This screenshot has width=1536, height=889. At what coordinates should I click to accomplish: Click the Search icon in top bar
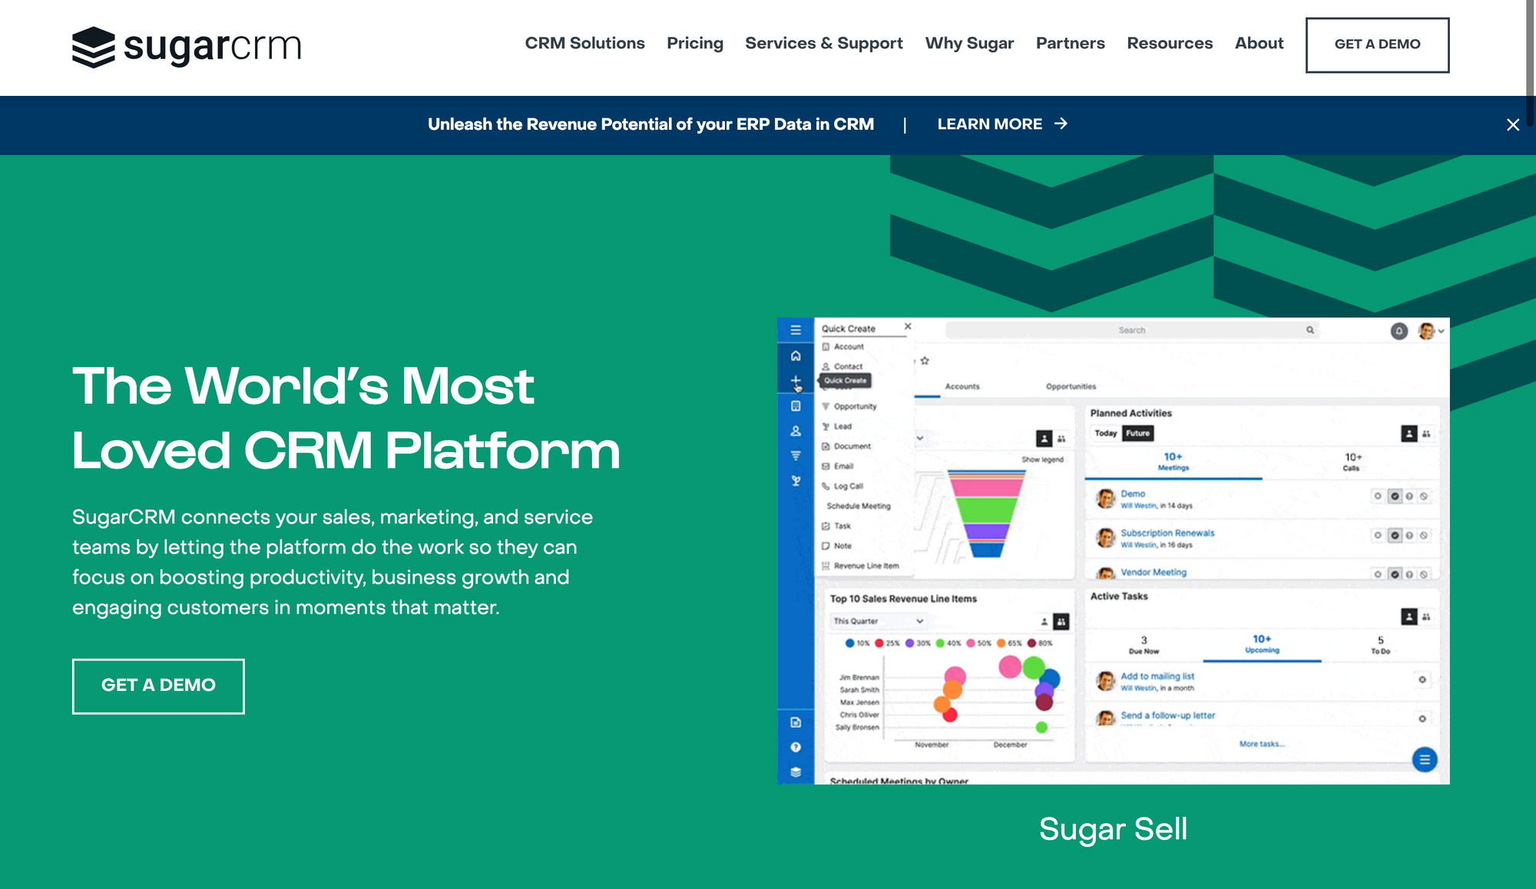point(1309,330)
